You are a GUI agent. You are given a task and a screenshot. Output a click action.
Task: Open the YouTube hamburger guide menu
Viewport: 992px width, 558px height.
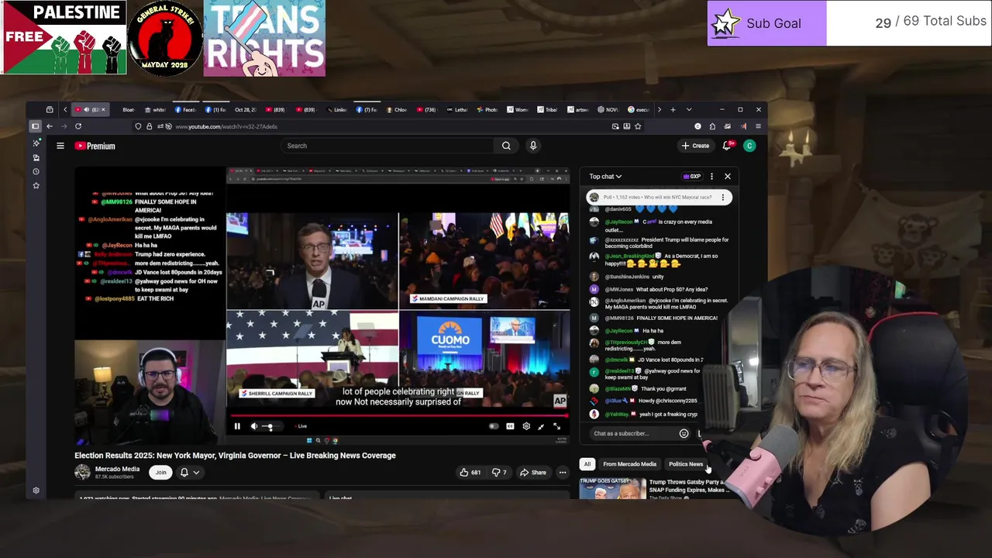tap(60, 146)
